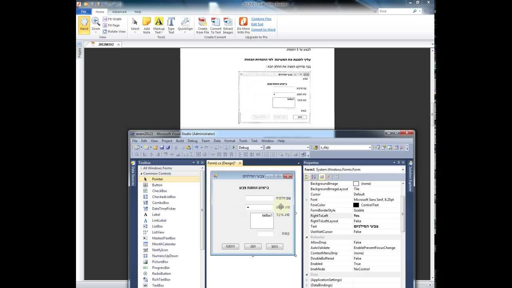
Task: Select the Type Text tool
Action: coord(171,26)
